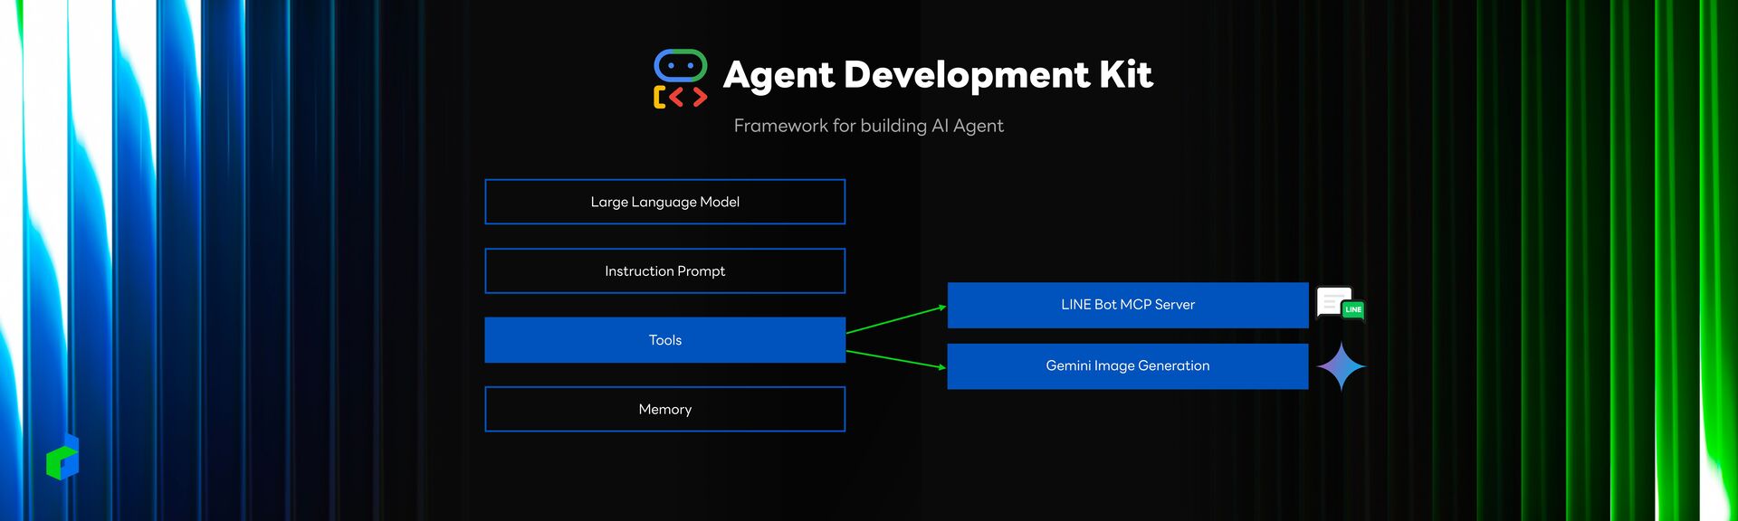The height and width of the screenshot is (521, 1738).
Task: Click the Agent Development Kit title
Action: tap(938, 75)
